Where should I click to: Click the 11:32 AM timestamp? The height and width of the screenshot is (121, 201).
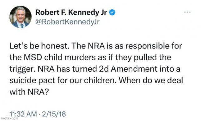[x=23, y=114]
